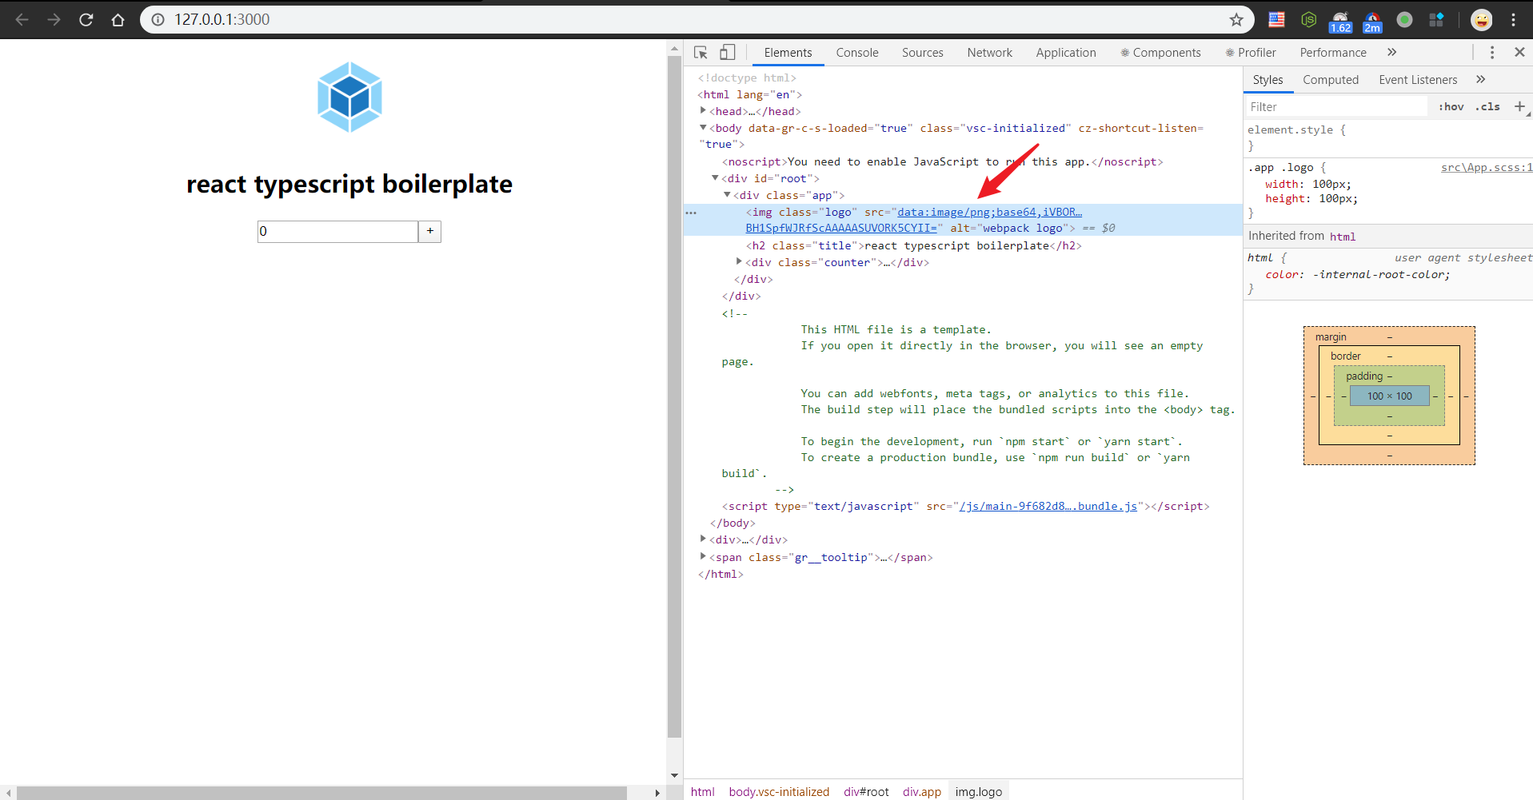The width and height of the screenshot is (1533, 800).
Task: Go to the browser home page
Action: [118, 19]
